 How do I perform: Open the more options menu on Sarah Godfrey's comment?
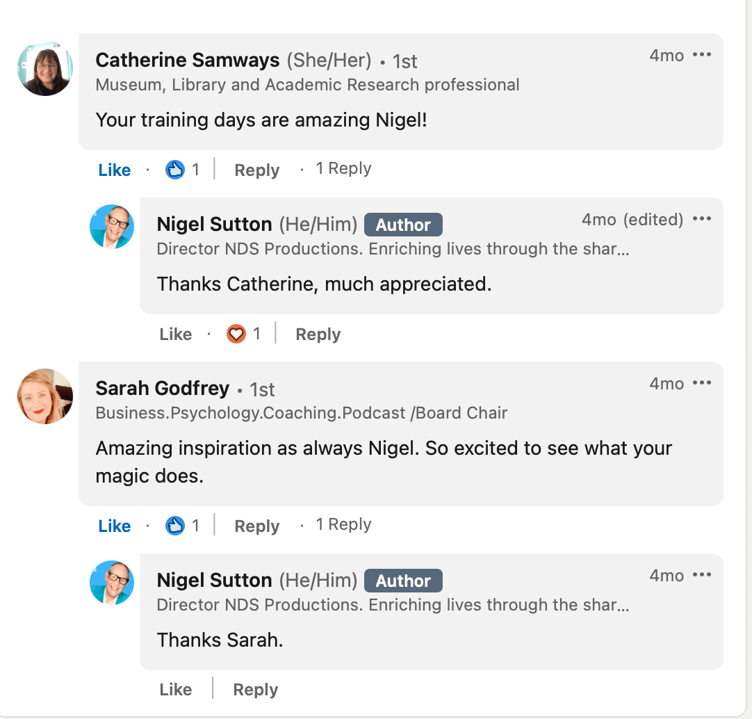coord(702,383)
